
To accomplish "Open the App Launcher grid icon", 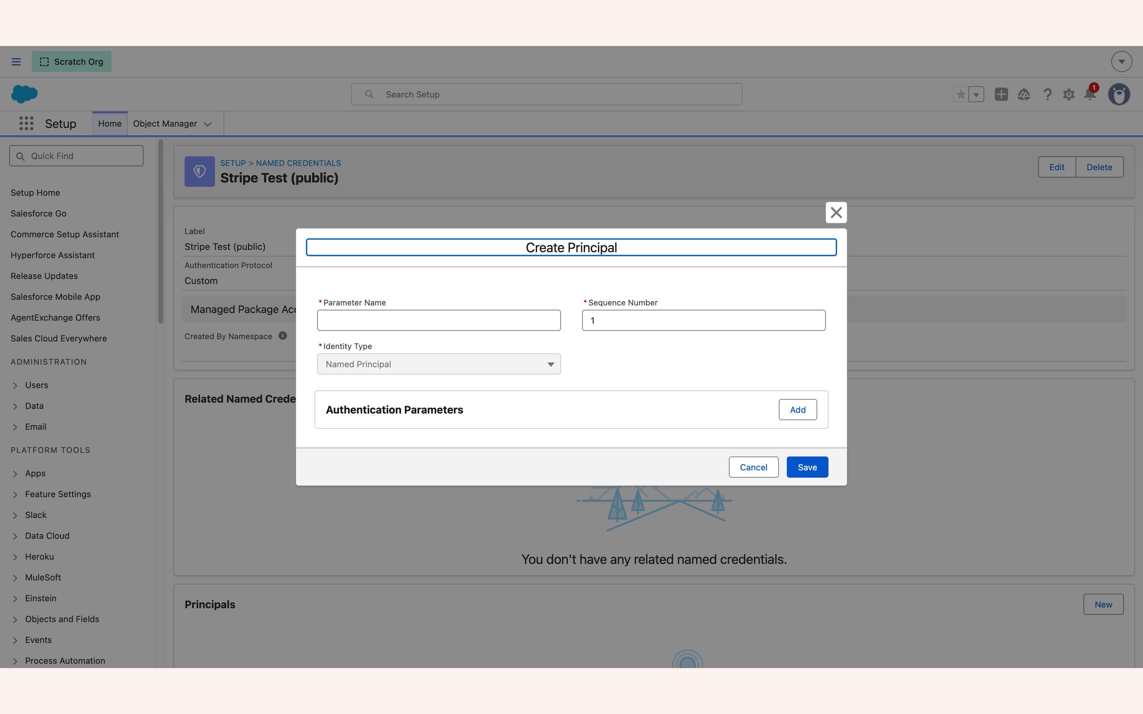I will (x=27, y=124).
